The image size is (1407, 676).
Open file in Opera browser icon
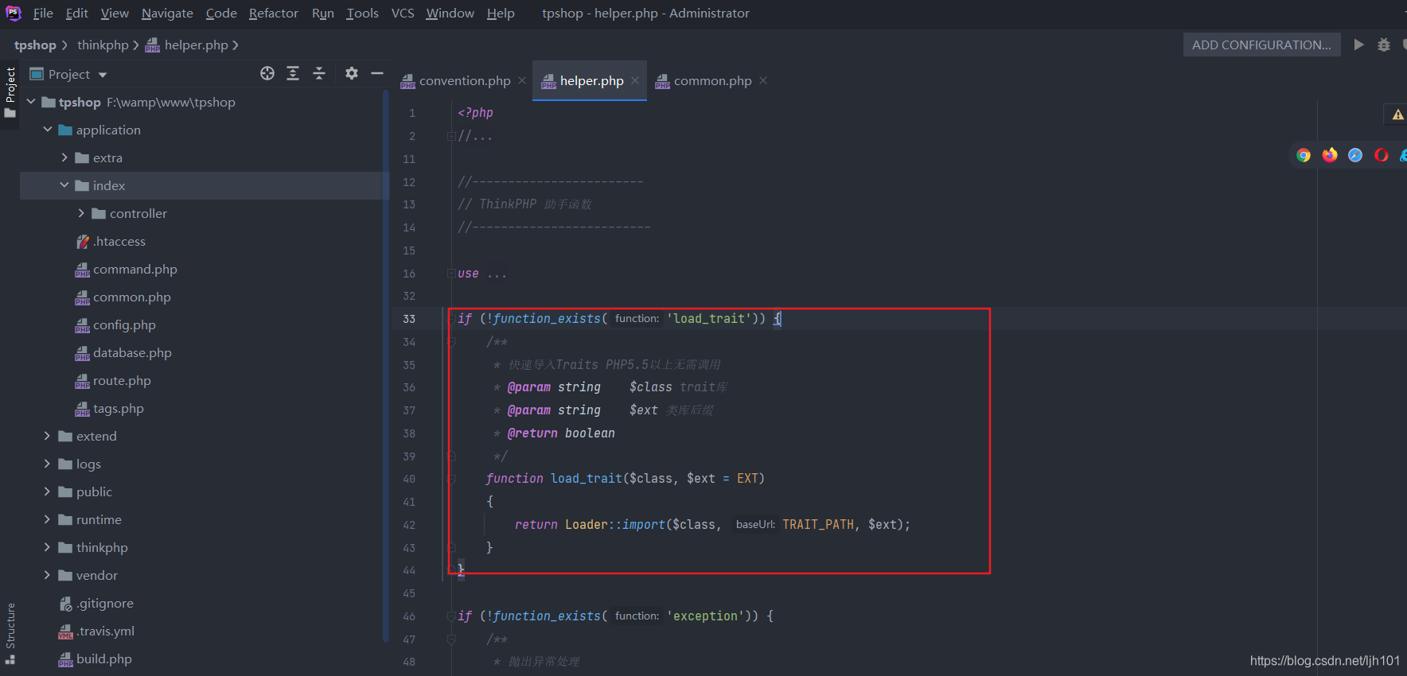click(x=1382, y=155)
